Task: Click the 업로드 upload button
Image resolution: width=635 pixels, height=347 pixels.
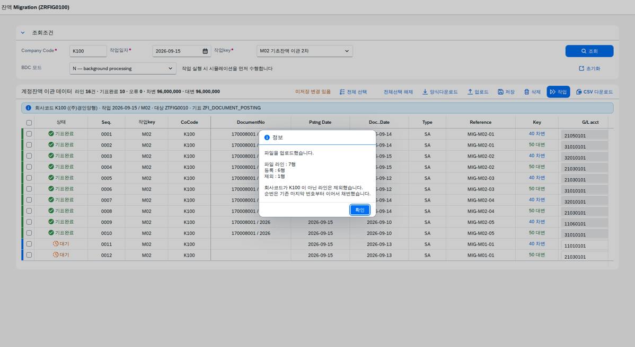Action: tap(478, 92)
